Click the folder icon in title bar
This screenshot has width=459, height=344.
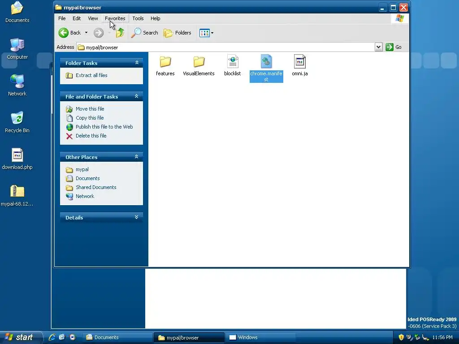tap(59, 7)
